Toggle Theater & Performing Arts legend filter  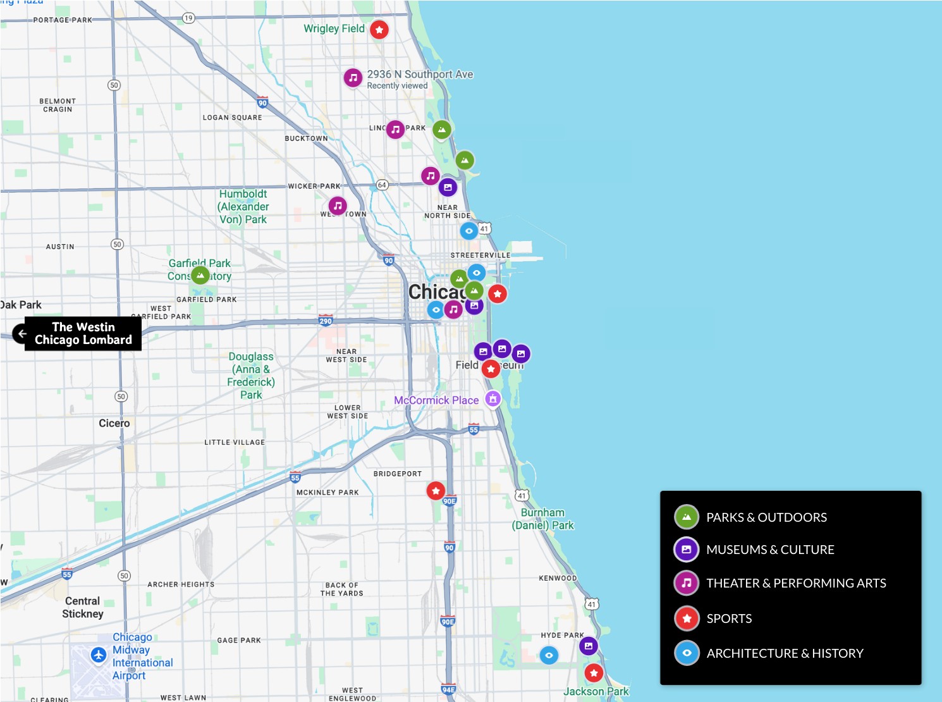coord(687,583)
